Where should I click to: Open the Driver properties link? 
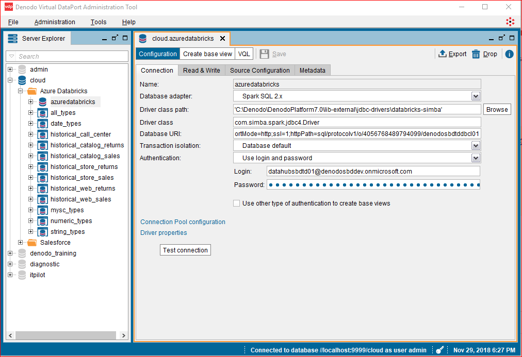[164, 233]
